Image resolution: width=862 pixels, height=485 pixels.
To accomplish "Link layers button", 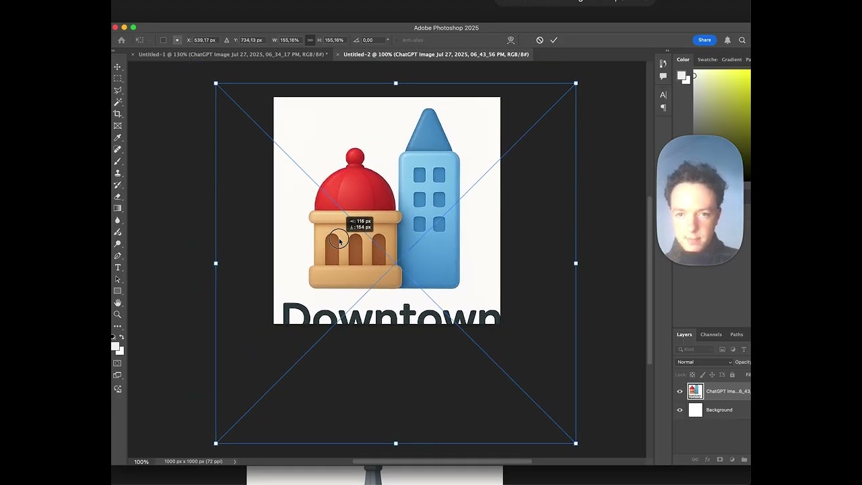I will [694, 459].
